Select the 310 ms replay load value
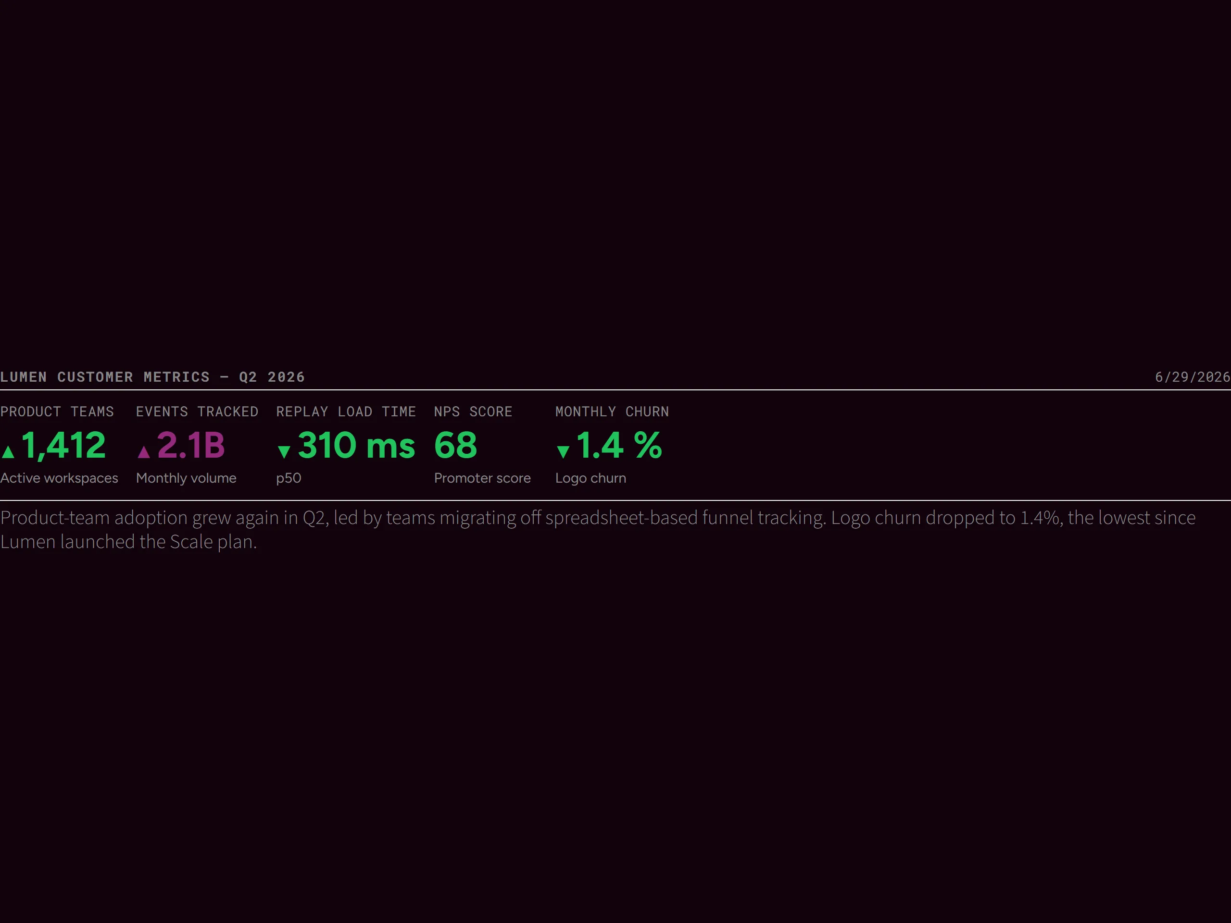Screen dimensions: 1231x923 tap(357, 445)
